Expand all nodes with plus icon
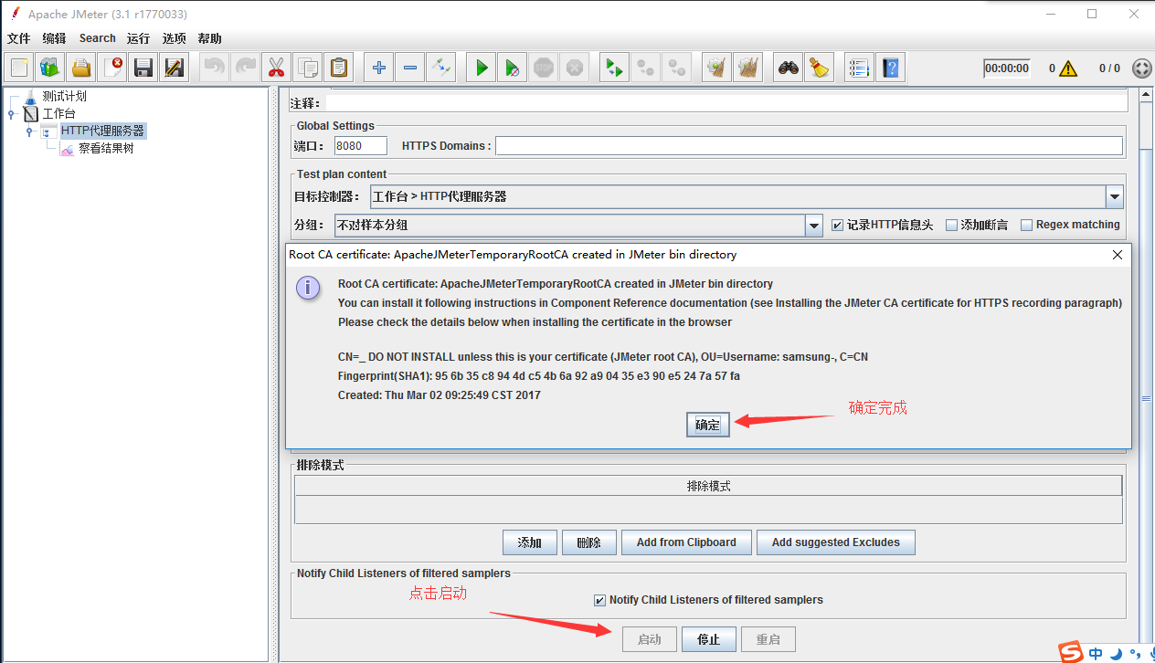 379,68
